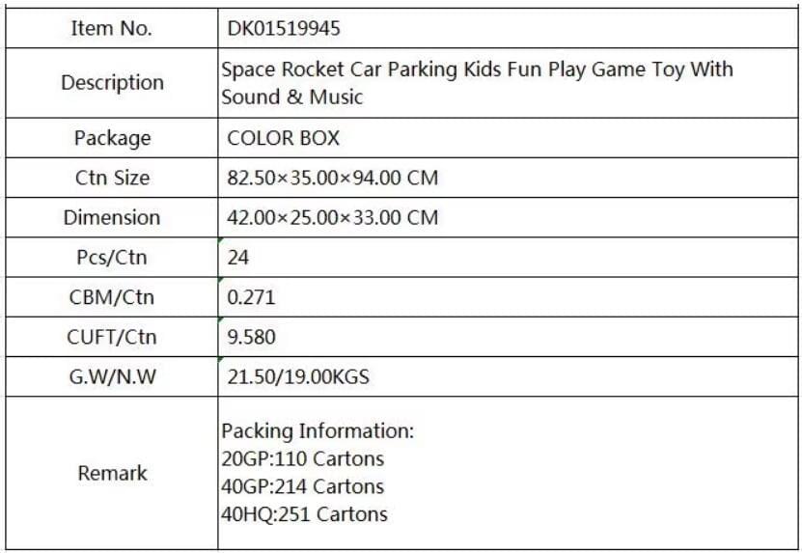The height and width of the screenshot is (553, 802).
Task: Click the "Description" label cell
Action: point(112,83)
